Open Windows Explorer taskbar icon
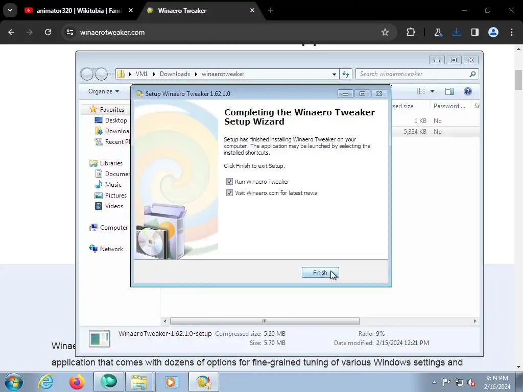The width and height of the screenshot is (523, 392). (x=139, y=382)
